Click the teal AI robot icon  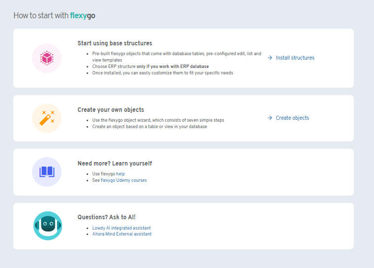[x=48, y=226]
